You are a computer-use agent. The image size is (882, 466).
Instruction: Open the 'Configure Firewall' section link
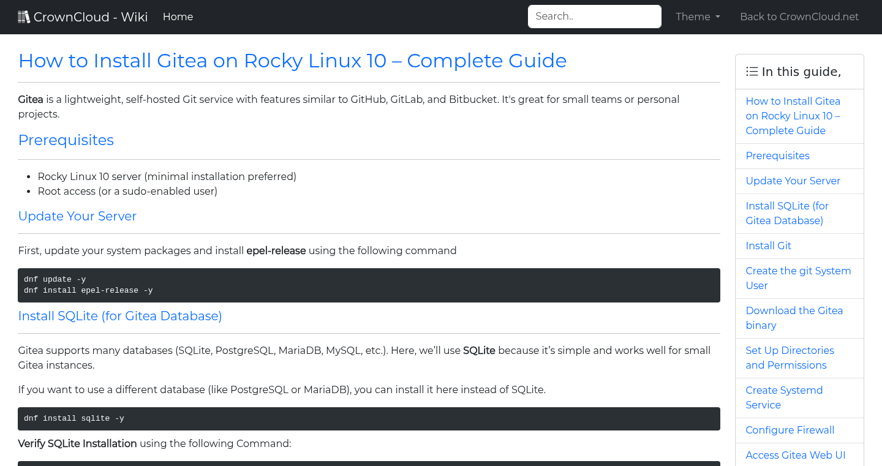click(x=790, y=430)
